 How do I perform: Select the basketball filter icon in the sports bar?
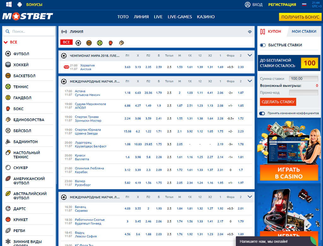tap(89, 42)
